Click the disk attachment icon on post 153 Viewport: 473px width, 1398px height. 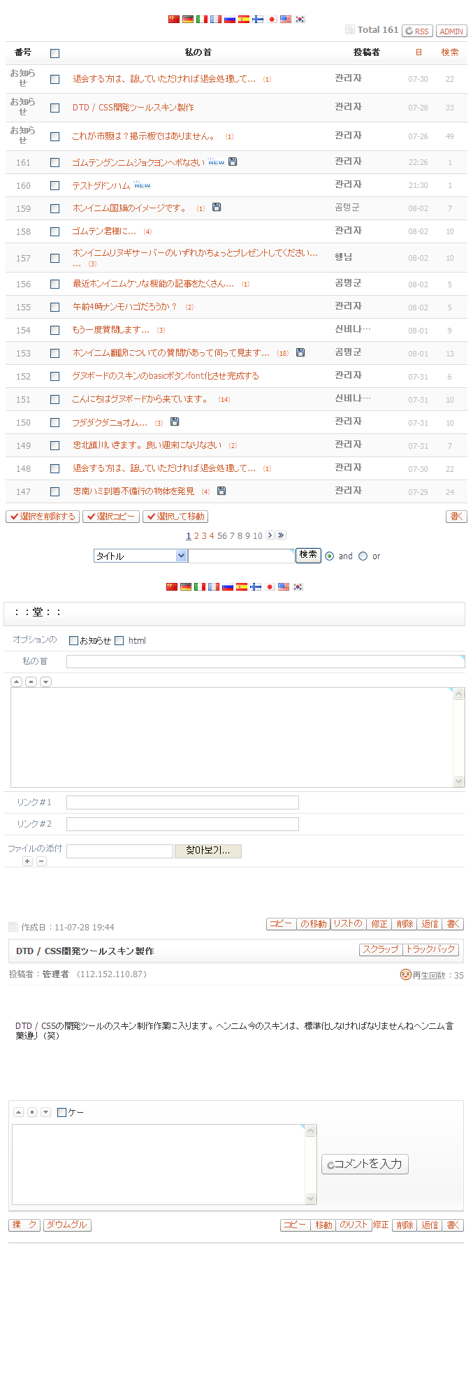pyautogui.click(x=300, y=352)
